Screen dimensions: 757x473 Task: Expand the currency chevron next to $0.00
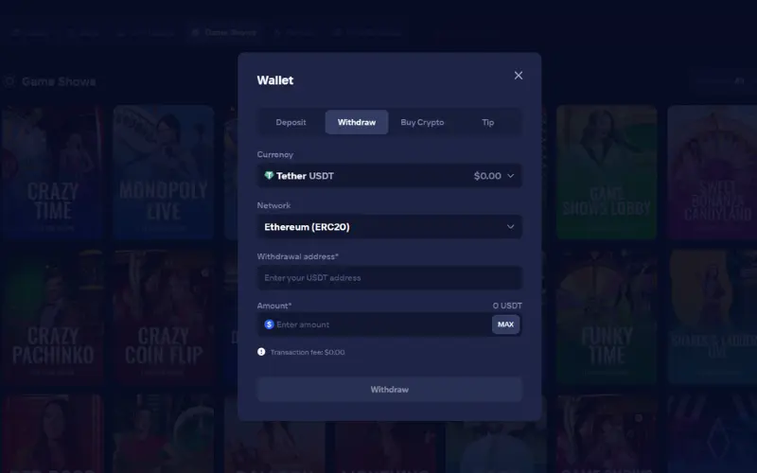[x=510, y=176]
